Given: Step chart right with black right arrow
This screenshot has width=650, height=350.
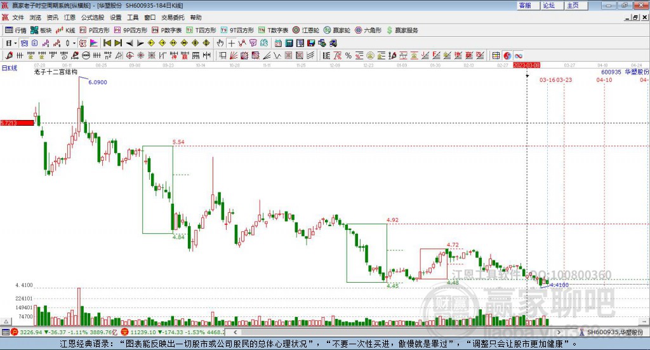Looking at the screenshot, I should 140,43.
